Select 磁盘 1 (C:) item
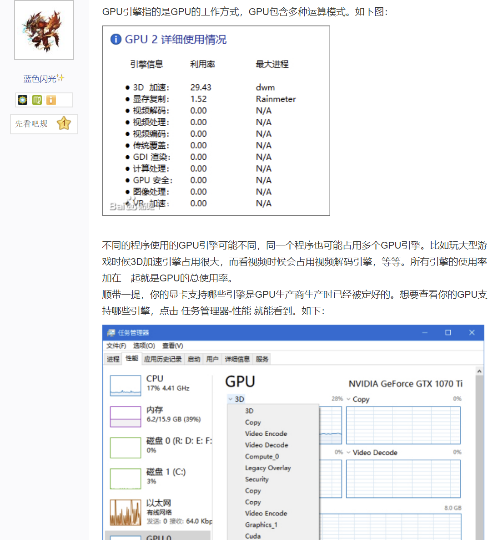Image resolution: width=503 pixels, height=540 pixels. pos(159,478)
